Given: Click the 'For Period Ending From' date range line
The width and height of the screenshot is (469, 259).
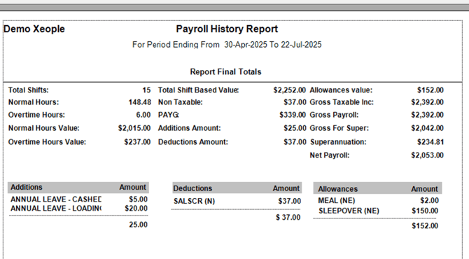Looking at the screenshot, I should pyautogui.click(x=227, y=45).
